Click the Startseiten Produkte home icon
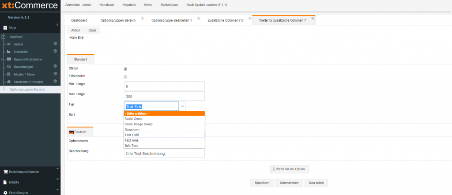Image resolution: width=452 pixels, height=195 pixels. pyautogui.click(x=9, y=82)
